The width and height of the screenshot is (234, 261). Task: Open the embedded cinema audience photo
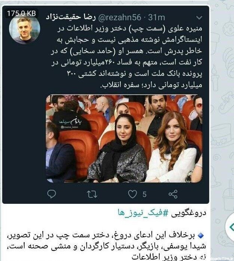point(124,139)
